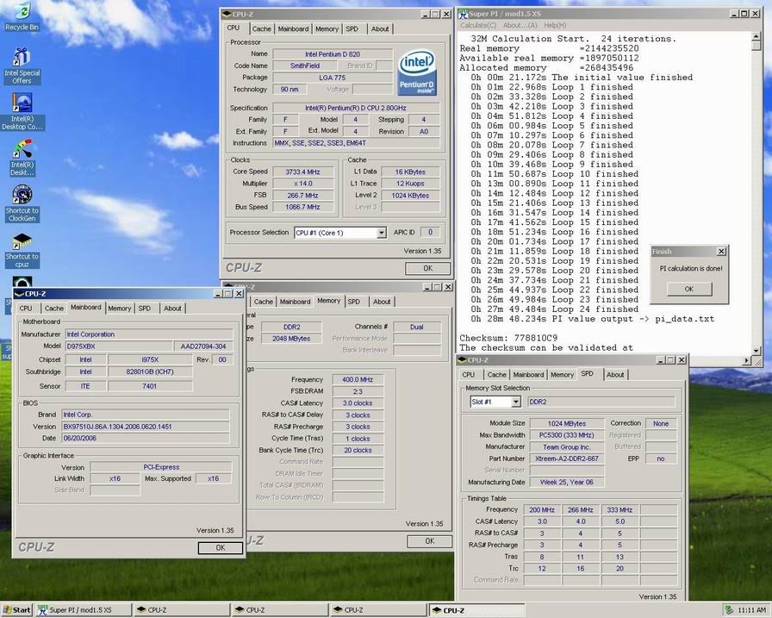The height and width of the screenshot is (618, 772).
Task: Switch to the SPD tab in the processor window
Action: tap(352, 28)
